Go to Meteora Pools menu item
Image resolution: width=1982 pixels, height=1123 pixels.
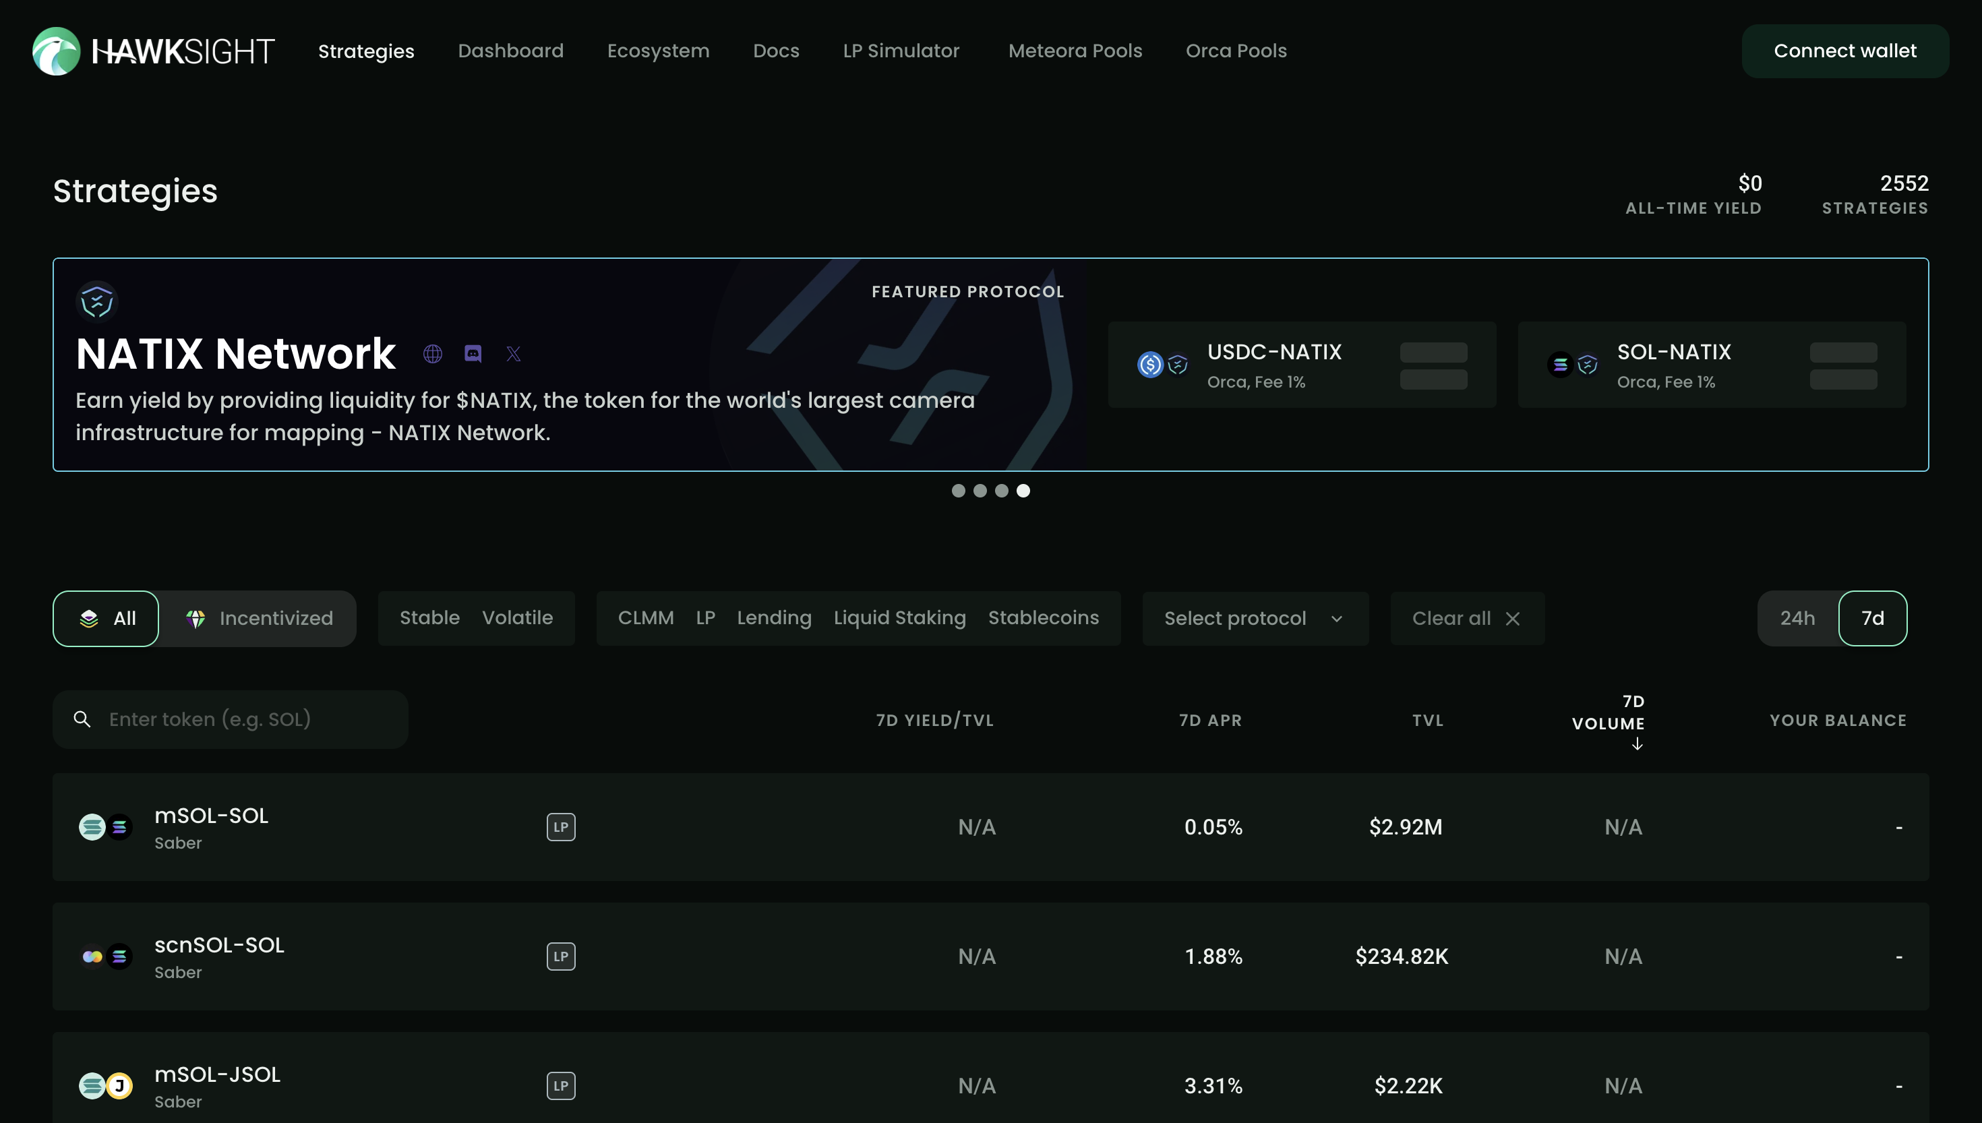[x=1075, y=51]
